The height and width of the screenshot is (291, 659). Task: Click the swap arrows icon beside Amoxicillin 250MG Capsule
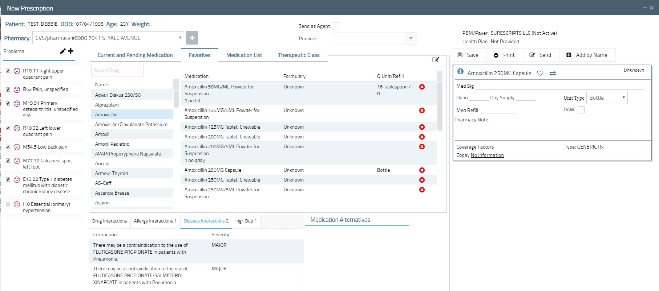click(x=553, y=73)
